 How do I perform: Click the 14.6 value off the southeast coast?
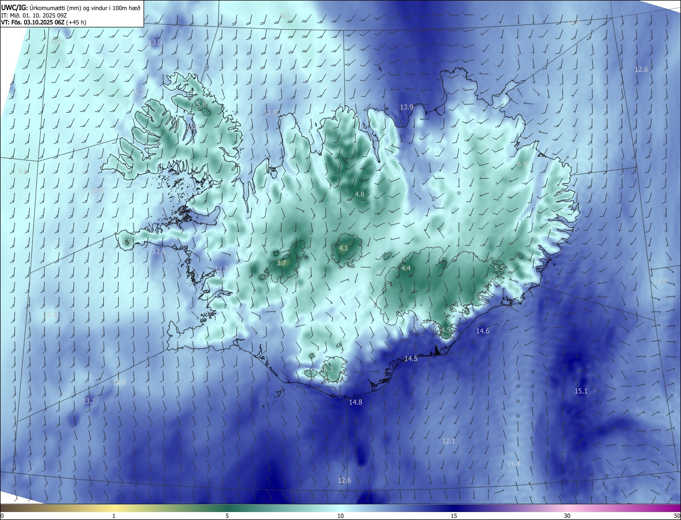(483, 331)
